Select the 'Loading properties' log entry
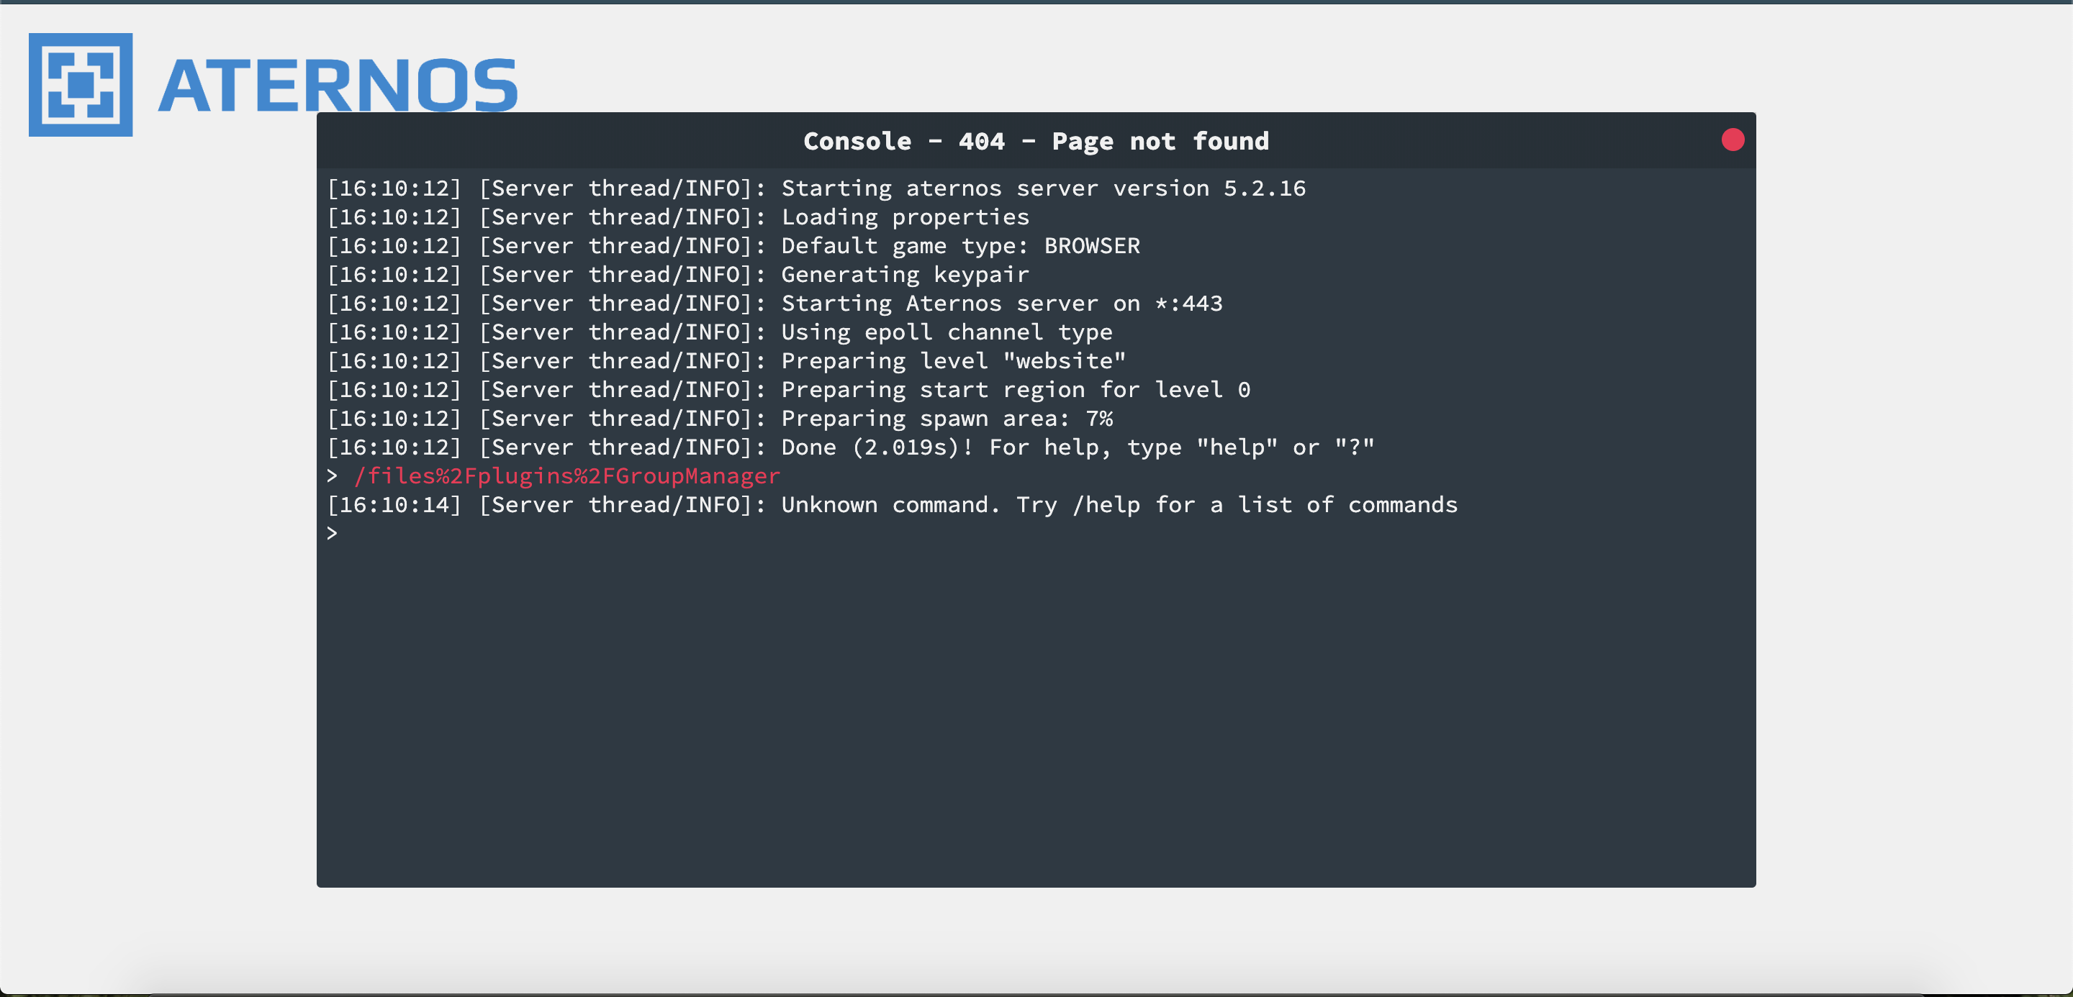 point(677,217)
